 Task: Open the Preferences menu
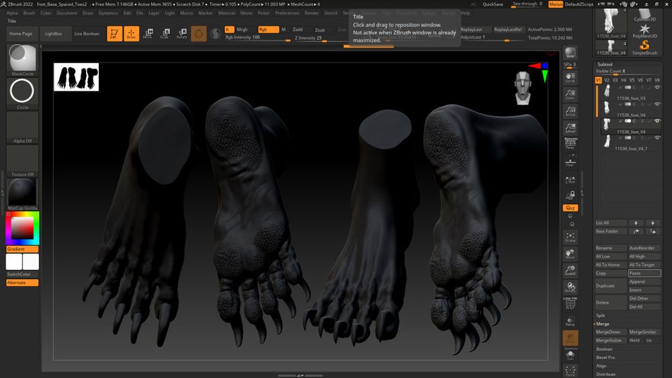(287, 13)
